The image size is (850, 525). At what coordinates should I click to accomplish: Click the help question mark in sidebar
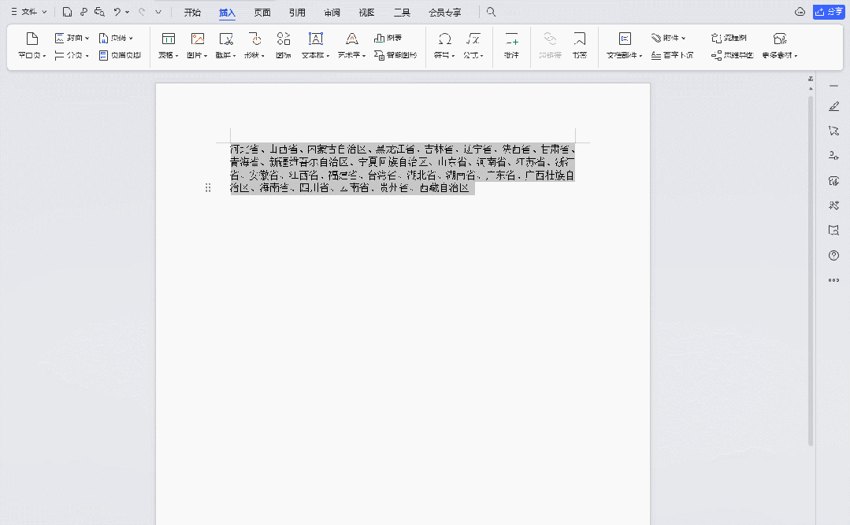833,256
